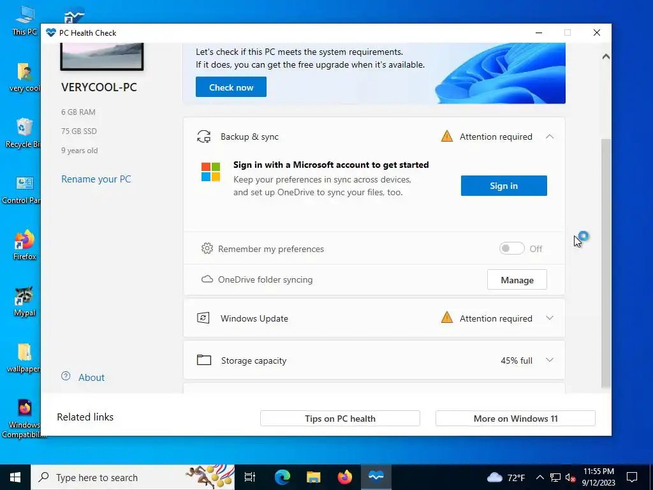653x490 pixels.
Task: Click the Windows Update refresh icon
Action: click(203, 318)
